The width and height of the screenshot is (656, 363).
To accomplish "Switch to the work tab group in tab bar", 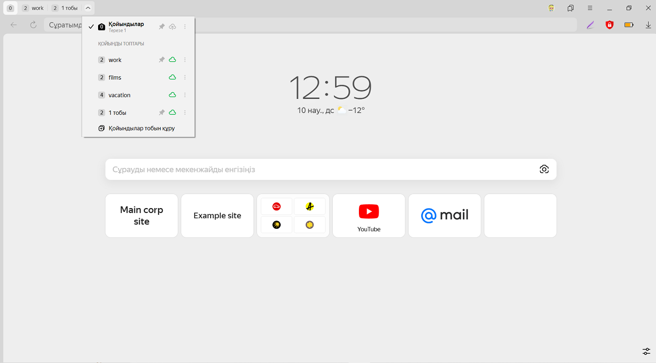I will click(x=33, y=8).
